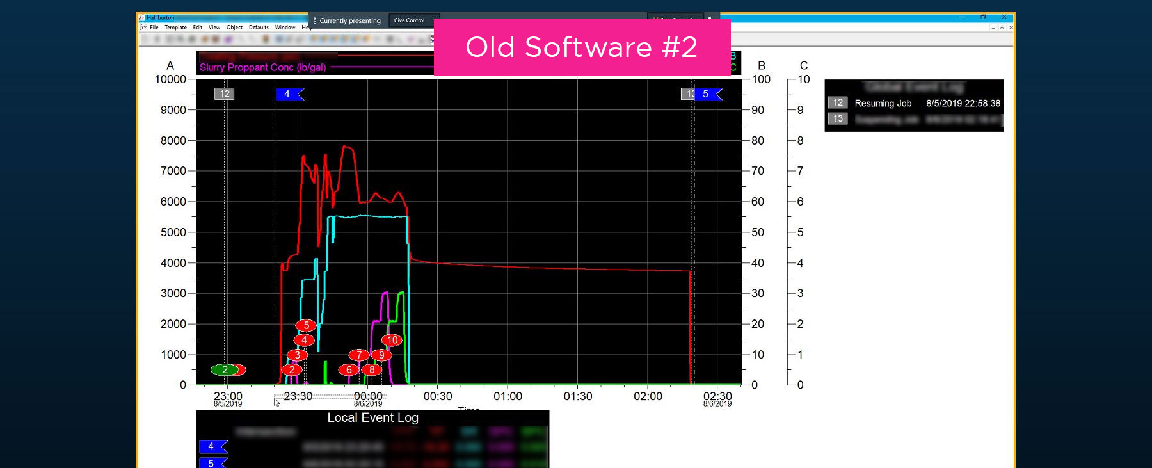Click red oval stage marker 7
The height and width of the screenshot is (468, 1152).
[359, 355]
